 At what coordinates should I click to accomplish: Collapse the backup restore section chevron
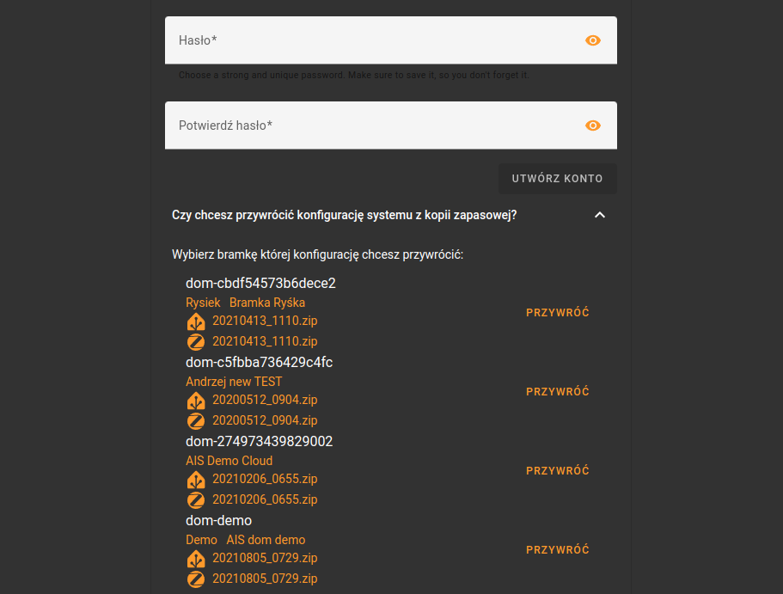pyautogui.click(x=600, y=215)
